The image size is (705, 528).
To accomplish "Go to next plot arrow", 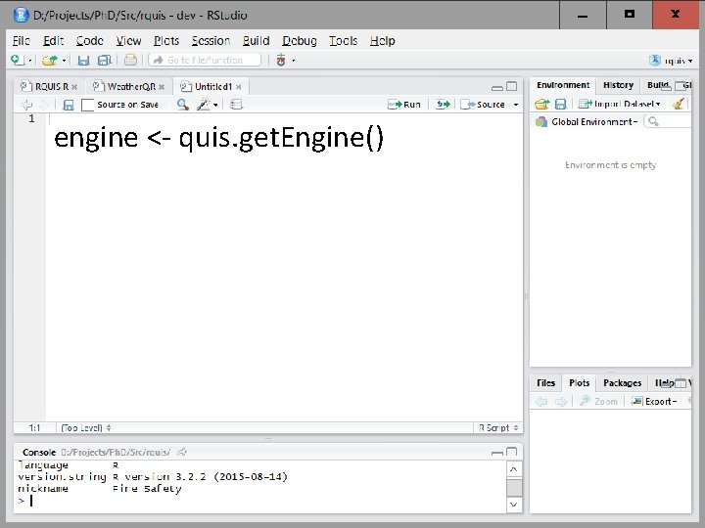I will tap(561, 402).
